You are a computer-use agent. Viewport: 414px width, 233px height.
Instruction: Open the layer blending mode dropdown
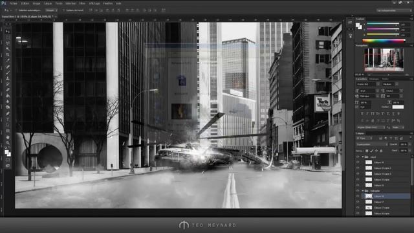[372, 144]
